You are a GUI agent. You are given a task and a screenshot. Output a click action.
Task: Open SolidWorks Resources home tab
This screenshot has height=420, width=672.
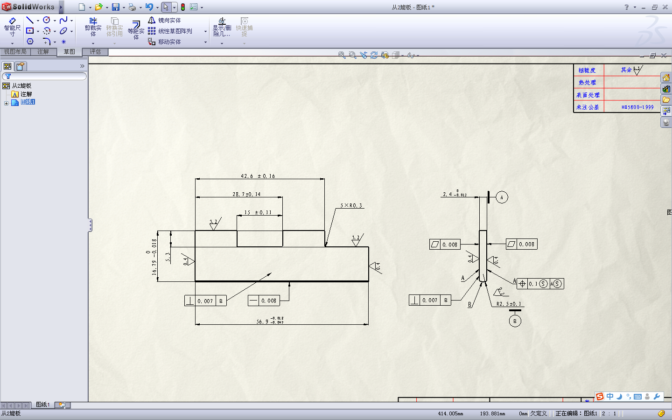pos(666,77)
